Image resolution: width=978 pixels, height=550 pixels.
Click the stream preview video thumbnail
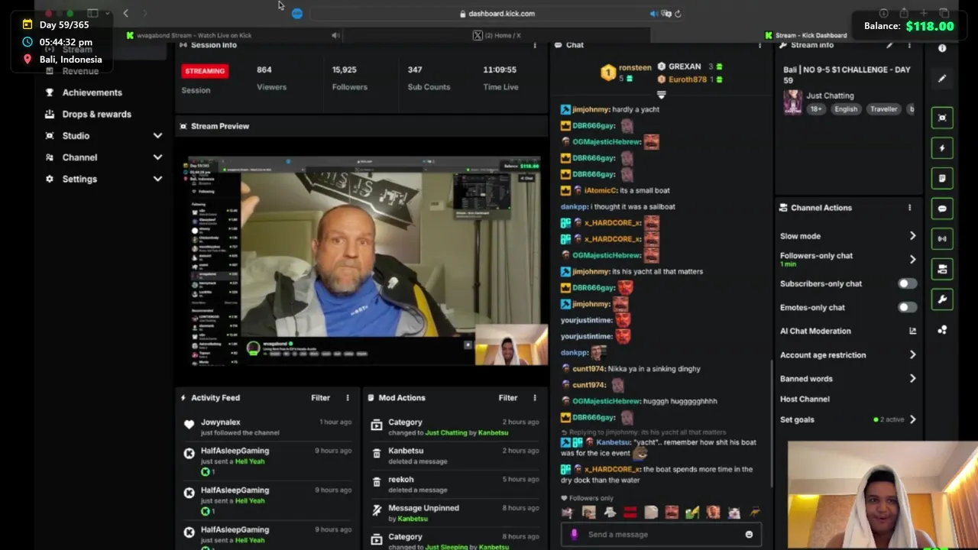tap(364, 262)
